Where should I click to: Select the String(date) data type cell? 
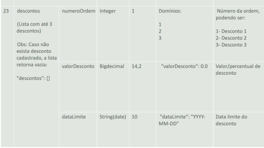pos(113,117)
